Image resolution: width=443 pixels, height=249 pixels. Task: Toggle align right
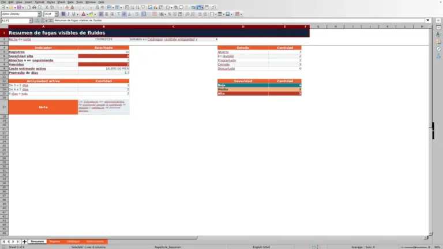coord(112,14)
